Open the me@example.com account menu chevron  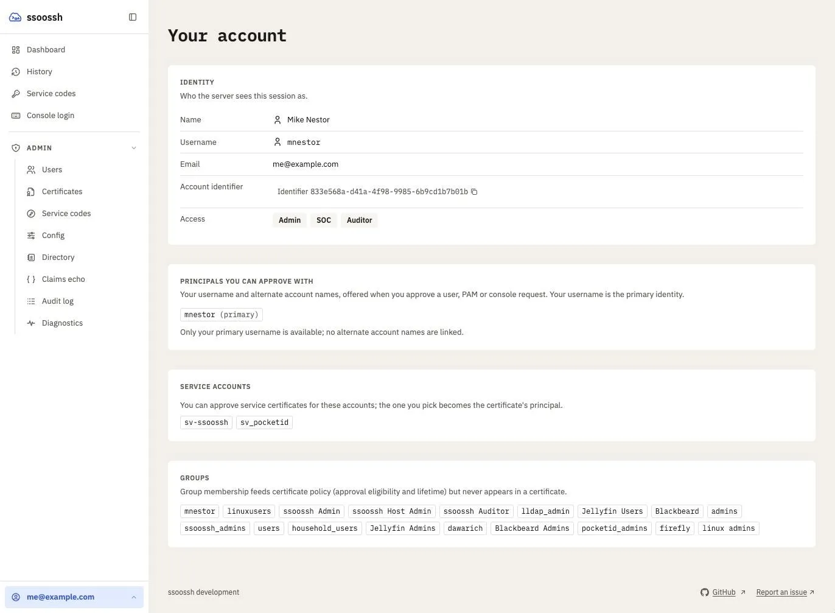click(134, 597)
